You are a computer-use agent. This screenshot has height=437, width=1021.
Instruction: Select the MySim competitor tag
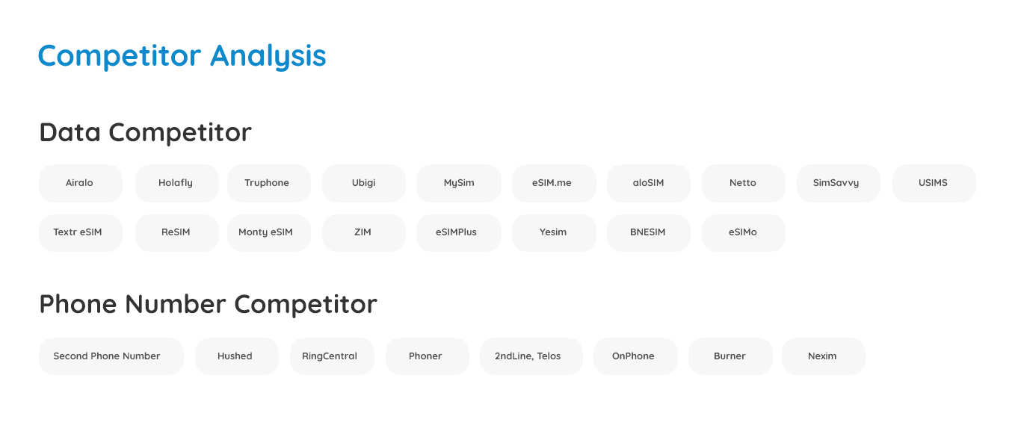[459, 183]
